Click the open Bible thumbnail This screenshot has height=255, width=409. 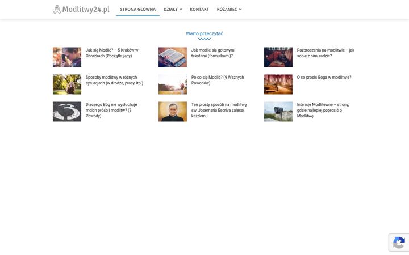[173, 57]
